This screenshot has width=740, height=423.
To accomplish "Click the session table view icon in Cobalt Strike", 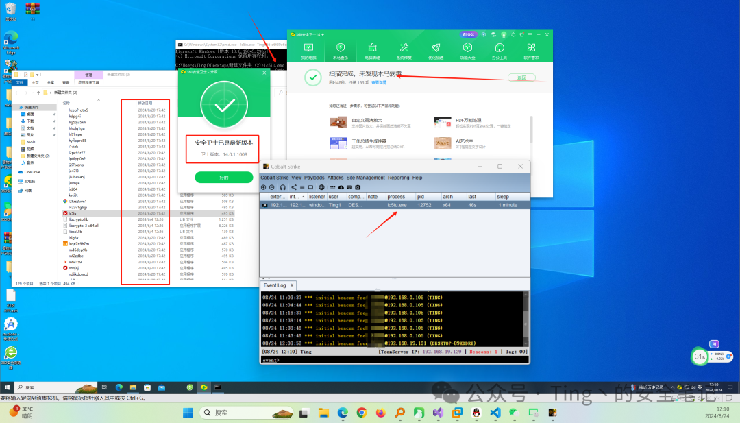I will 302,187.
